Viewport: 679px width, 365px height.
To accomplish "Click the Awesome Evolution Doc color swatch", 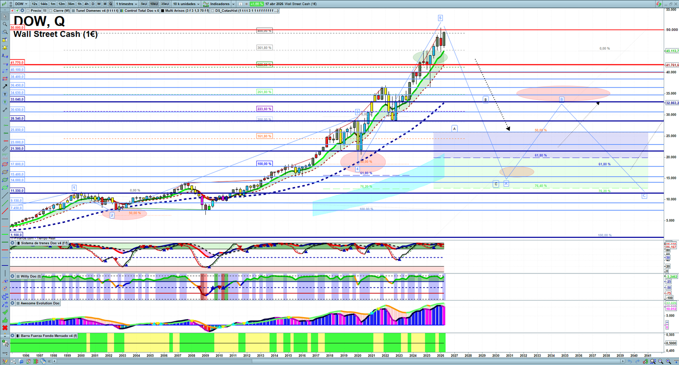I will [18, 304].
